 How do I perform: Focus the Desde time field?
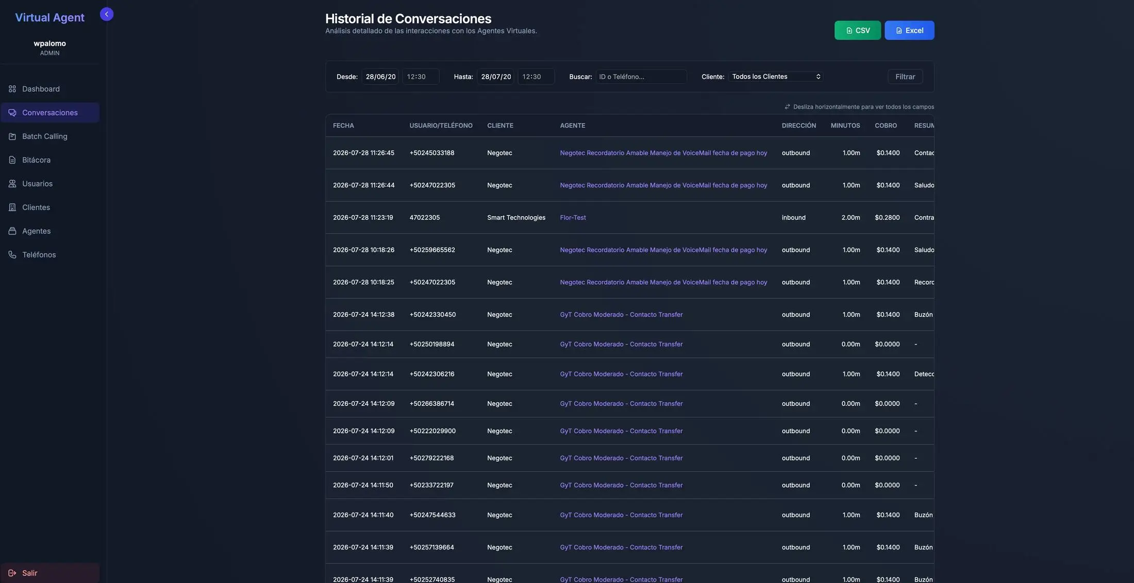coord(421,77)
